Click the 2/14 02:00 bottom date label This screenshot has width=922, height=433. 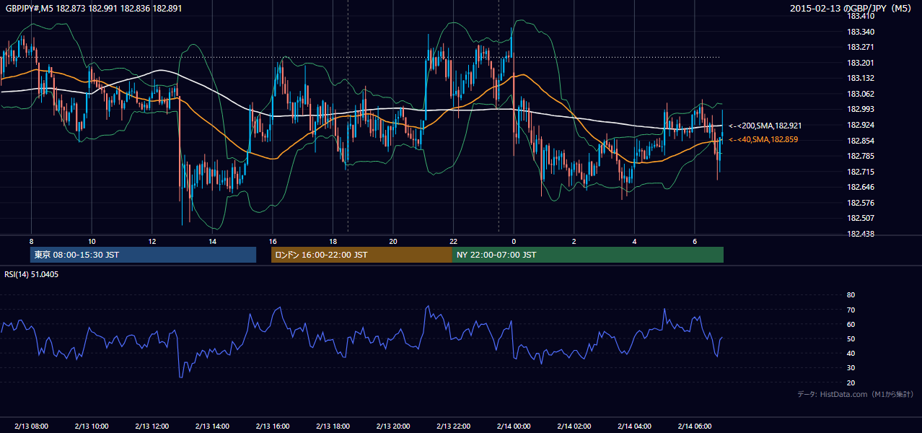click(574, 426)
